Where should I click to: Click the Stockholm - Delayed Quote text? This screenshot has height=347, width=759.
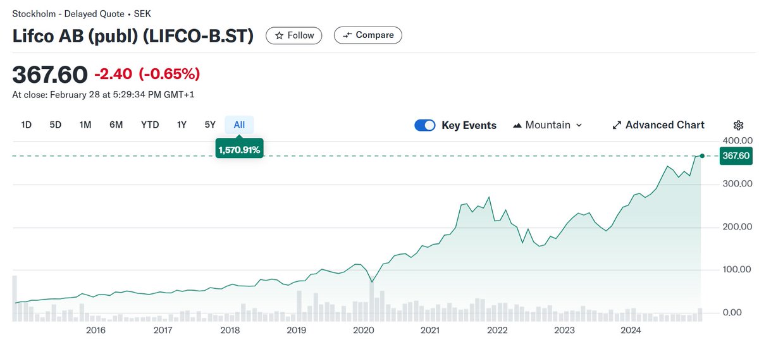click(82, 13)
